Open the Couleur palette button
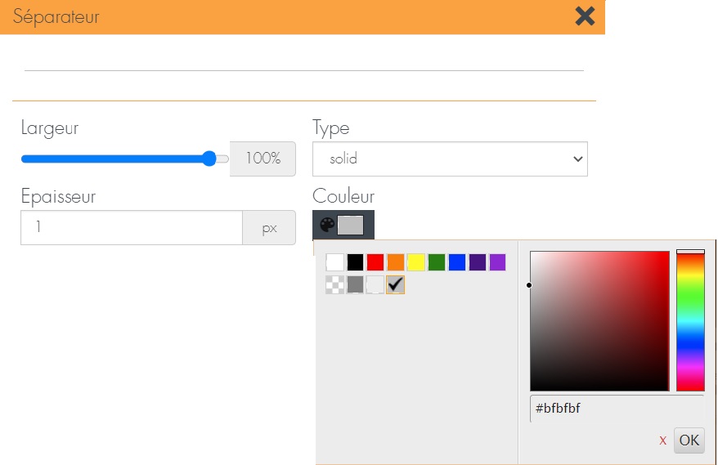The width and height of the screenshot is (718, 465). point(343,225)
